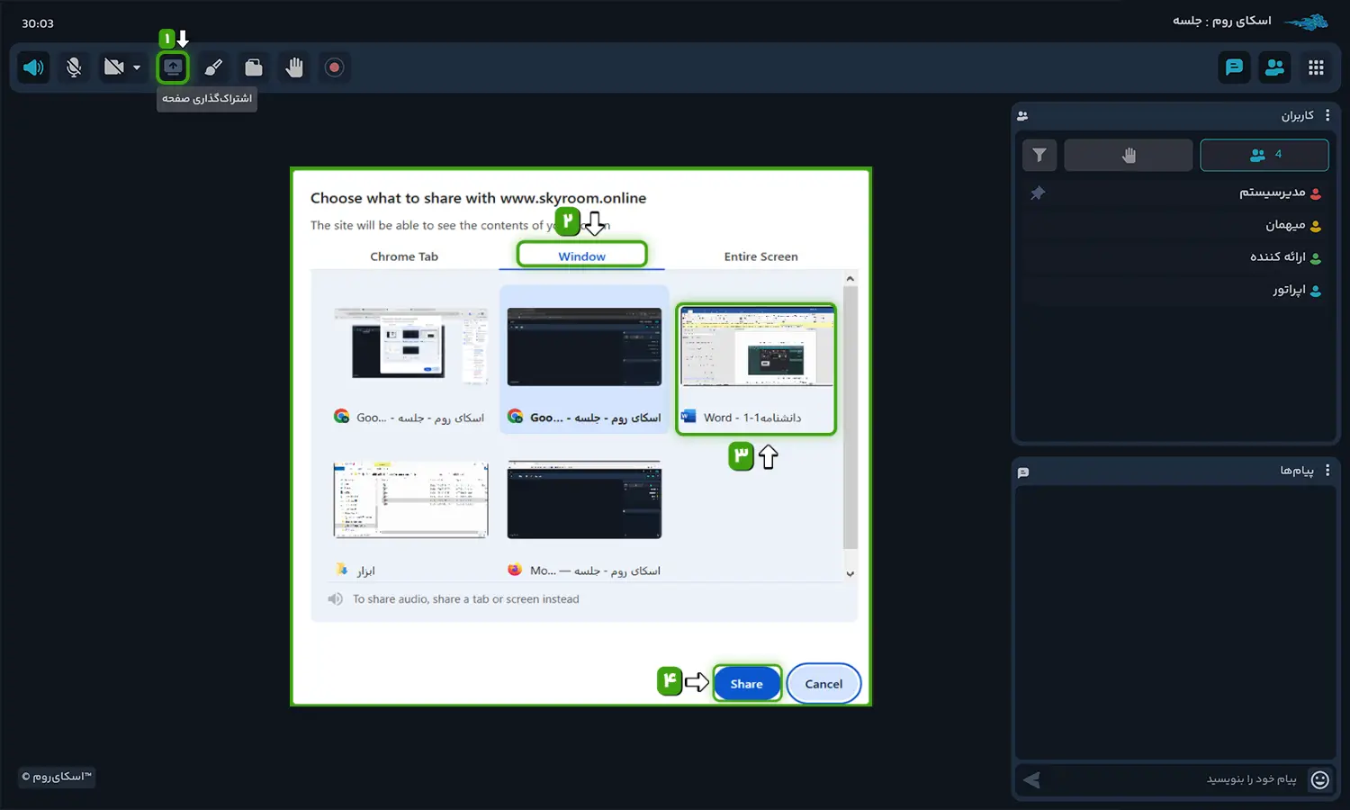This screenshot has width=1350, height=810.
Task: Click the filter funnel icon in users panel
Action: tap(1039, 155)
